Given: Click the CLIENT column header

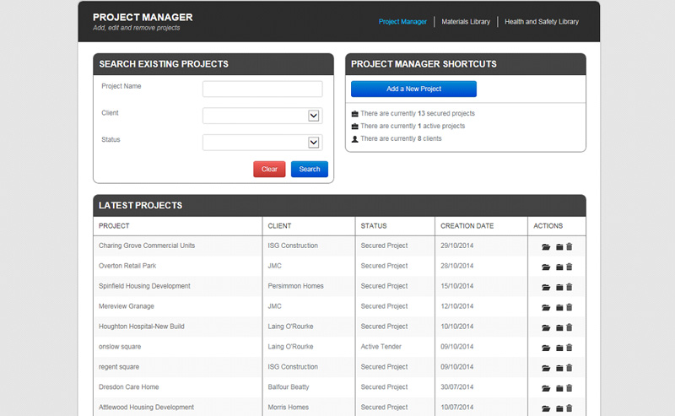Looking at the screenshot, I should point(279,226).
